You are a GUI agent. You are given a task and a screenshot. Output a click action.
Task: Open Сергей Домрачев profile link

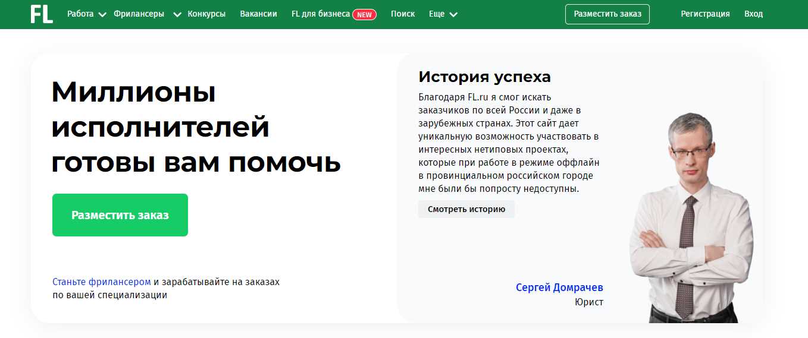point(559,288)
